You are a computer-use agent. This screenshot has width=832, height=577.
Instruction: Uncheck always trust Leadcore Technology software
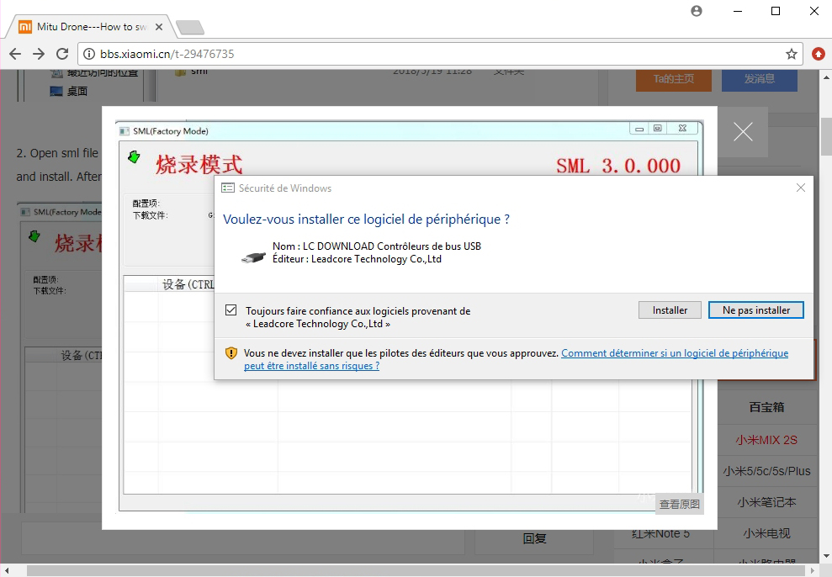point(231,310)
